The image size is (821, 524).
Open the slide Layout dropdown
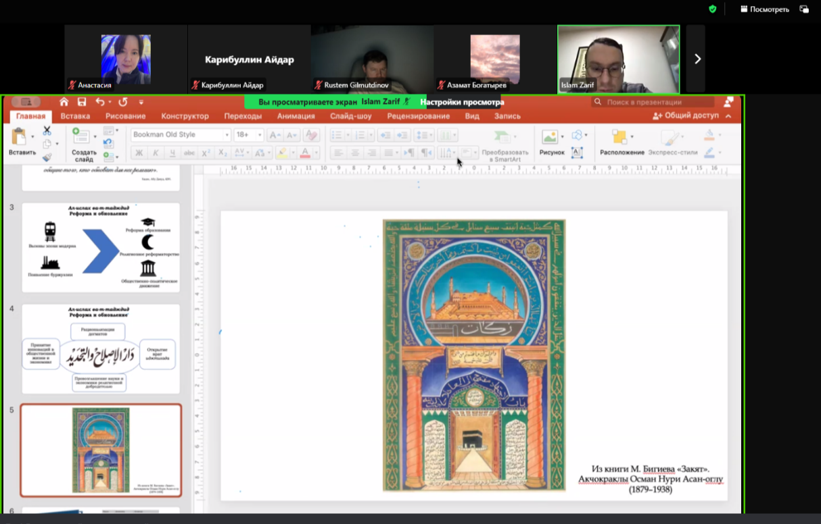pyautogui.click(x=111, y=131)
